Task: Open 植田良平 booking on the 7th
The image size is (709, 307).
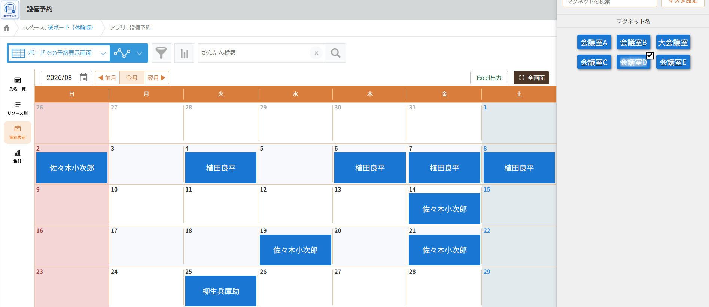Action: (x=444, y=168)
